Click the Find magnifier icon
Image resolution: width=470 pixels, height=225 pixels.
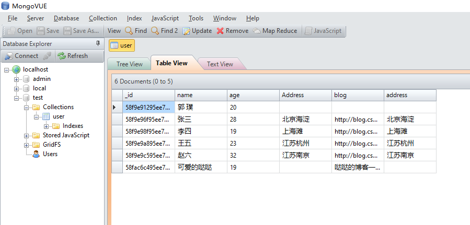pyautogui.click(x=129, y=31)
